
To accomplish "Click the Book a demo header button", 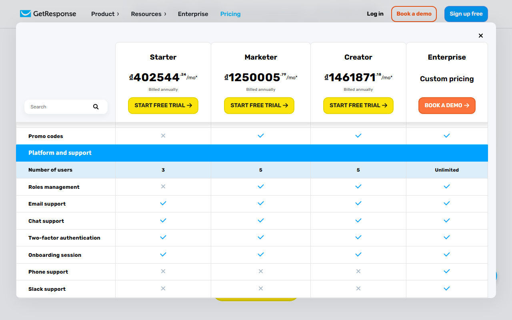I will (x=414, y=14).
